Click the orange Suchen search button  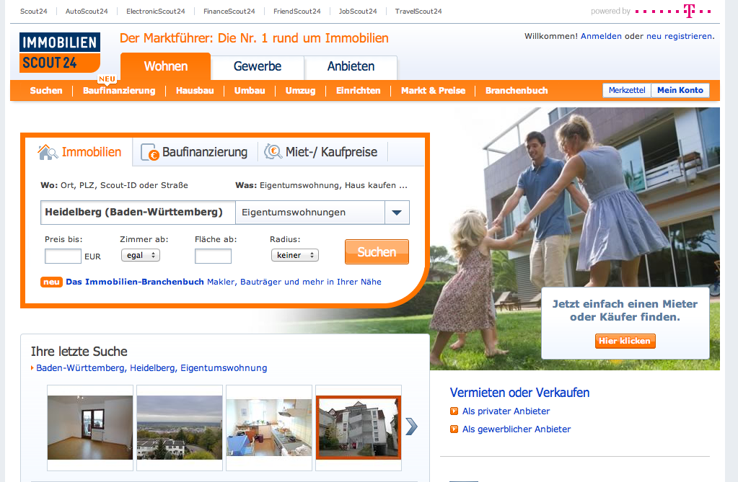tap(377, 251)
